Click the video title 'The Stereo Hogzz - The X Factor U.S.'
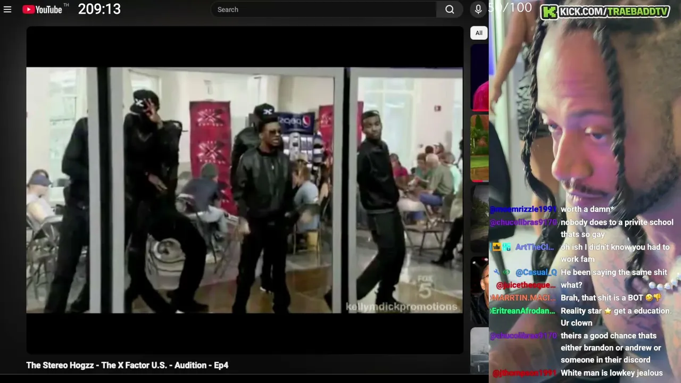This screenshot has width=681, height=383. [127, 365]
